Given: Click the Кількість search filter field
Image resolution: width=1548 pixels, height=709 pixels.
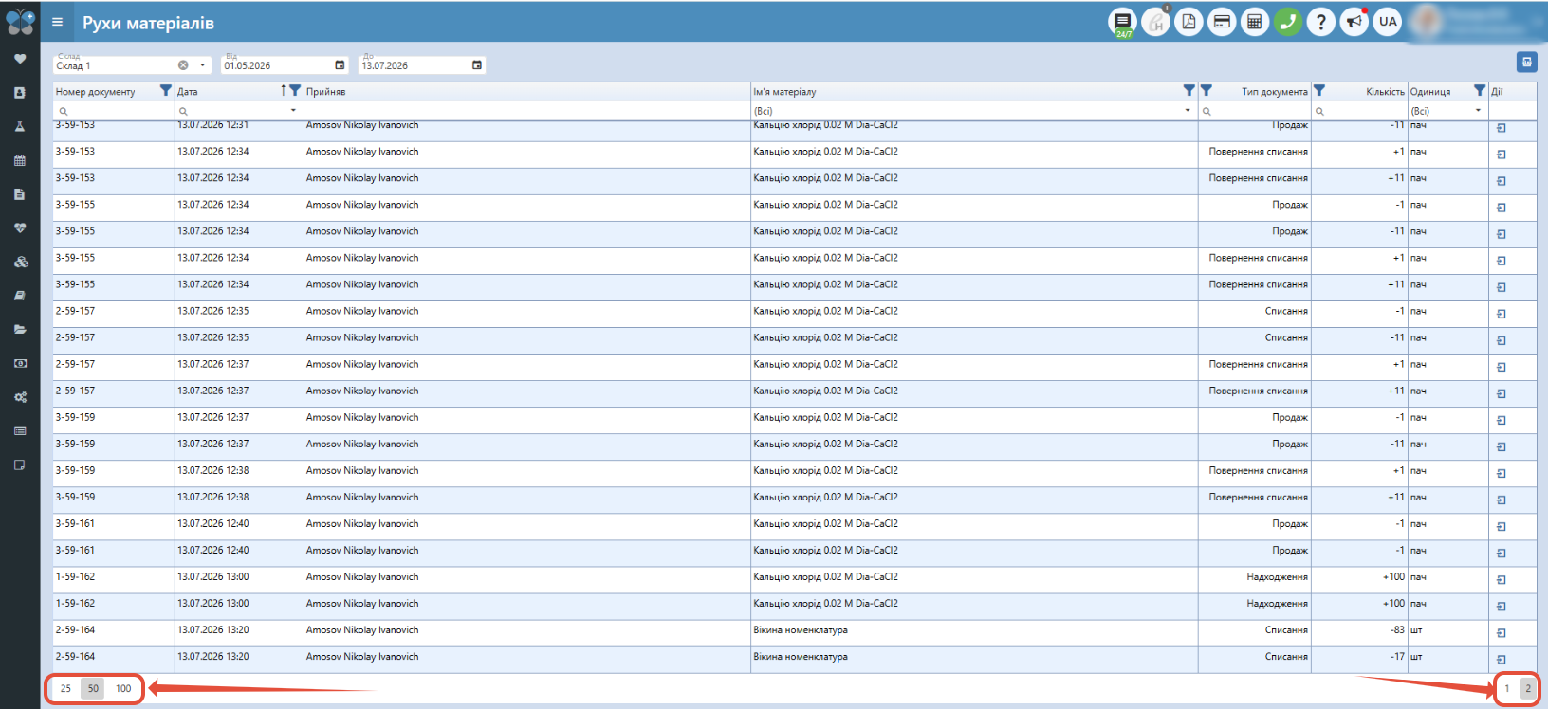Looking at the screenshot, I should [1359, 111].
